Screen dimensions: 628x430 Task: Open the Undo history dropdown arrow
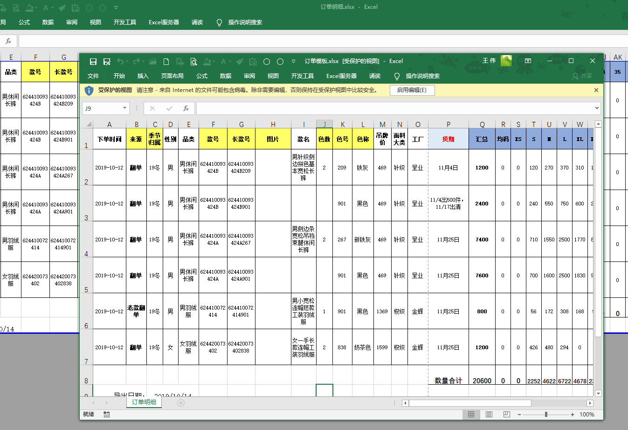(127, 61)
